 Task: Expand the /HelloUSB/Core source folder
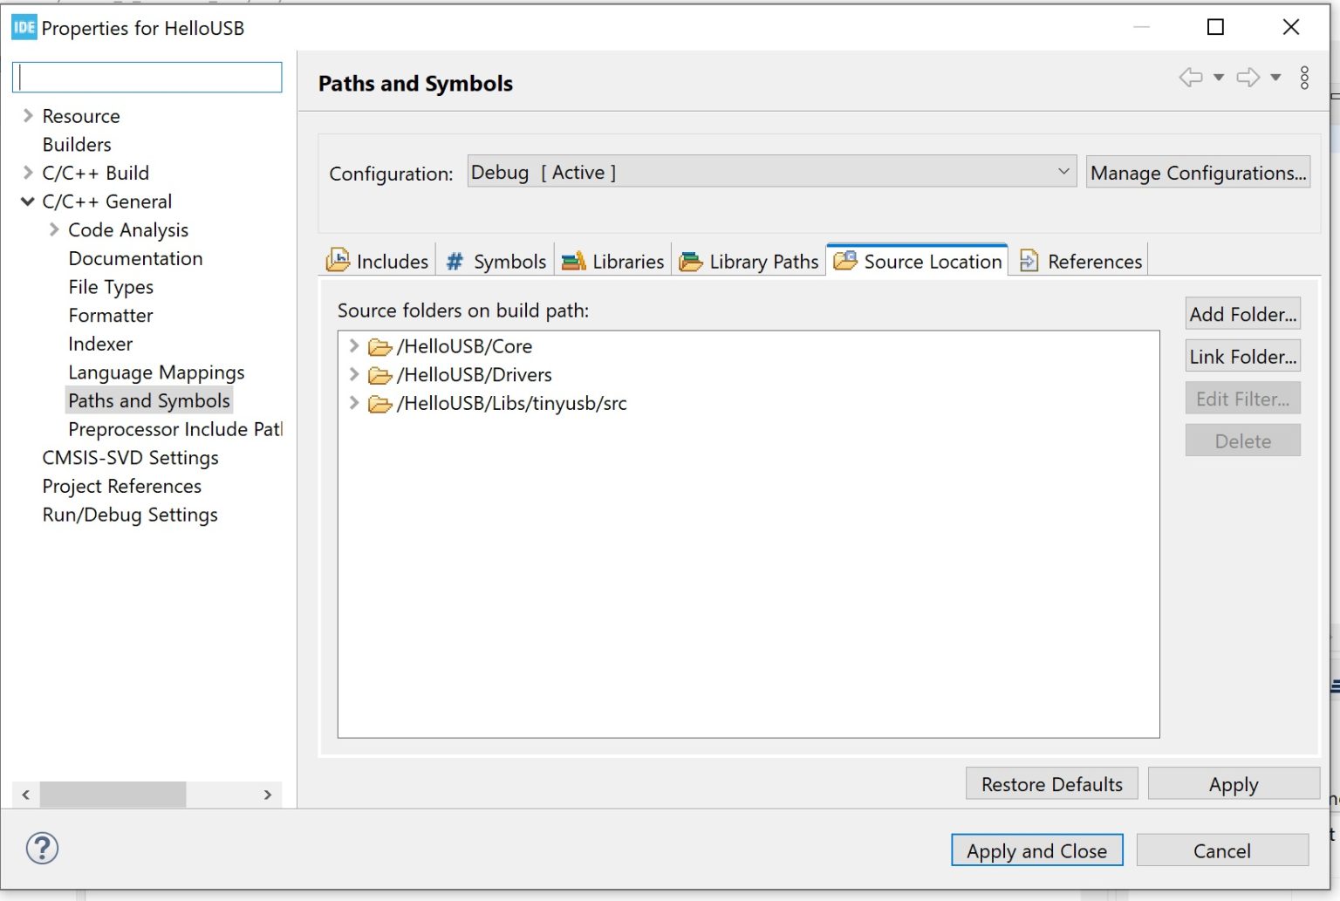tap(354, 345)
